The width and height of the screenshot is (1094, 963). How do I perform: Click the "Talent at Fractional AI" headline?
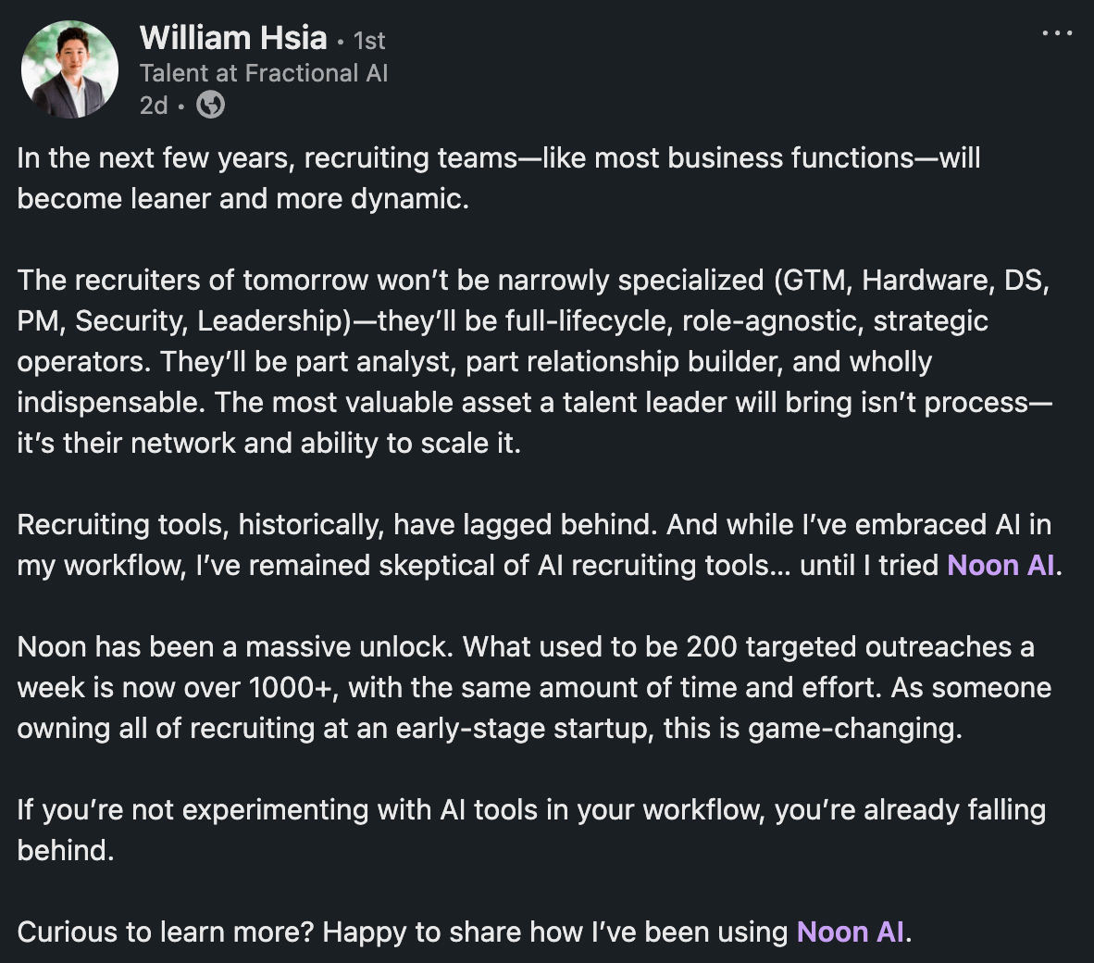264,73
